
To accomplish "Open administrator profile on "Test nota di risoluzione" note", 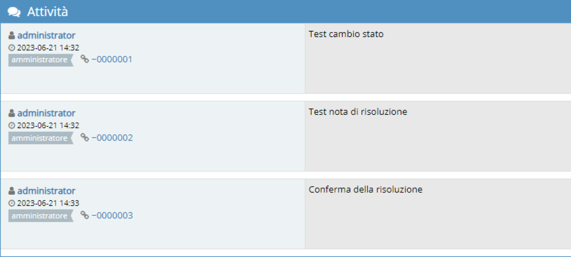I will click(x=46, y=113).
